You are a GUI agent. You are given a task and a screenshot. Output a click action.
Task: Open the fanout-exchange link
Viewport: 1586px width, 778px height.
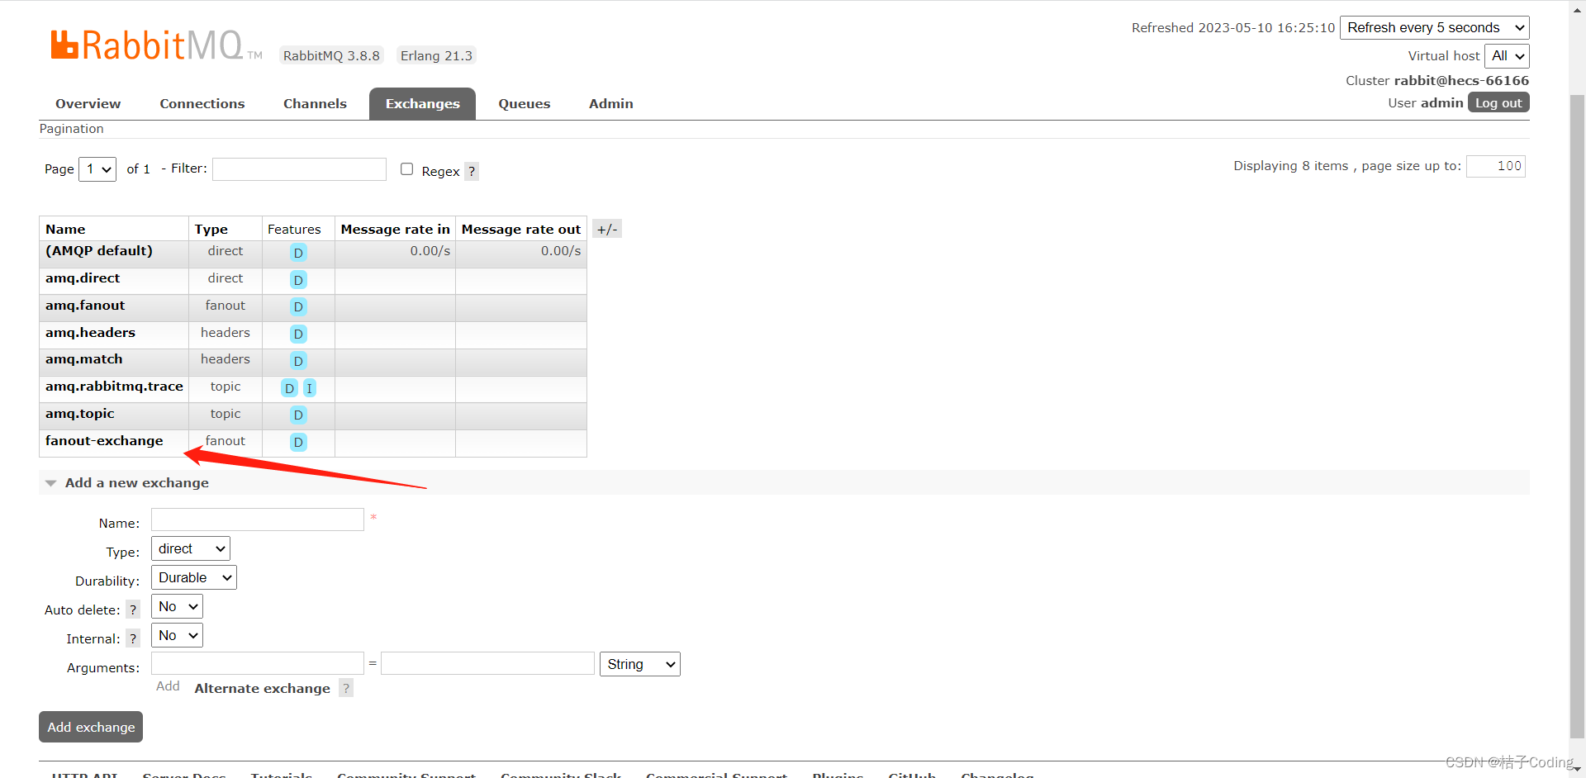[104, 441]
